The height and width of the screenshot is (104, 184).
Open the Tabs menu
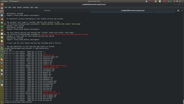point(32,8)
